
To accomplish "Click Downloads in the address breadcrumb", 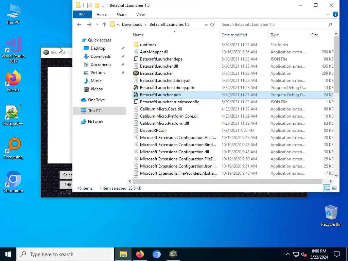I will tap(132, 24).
